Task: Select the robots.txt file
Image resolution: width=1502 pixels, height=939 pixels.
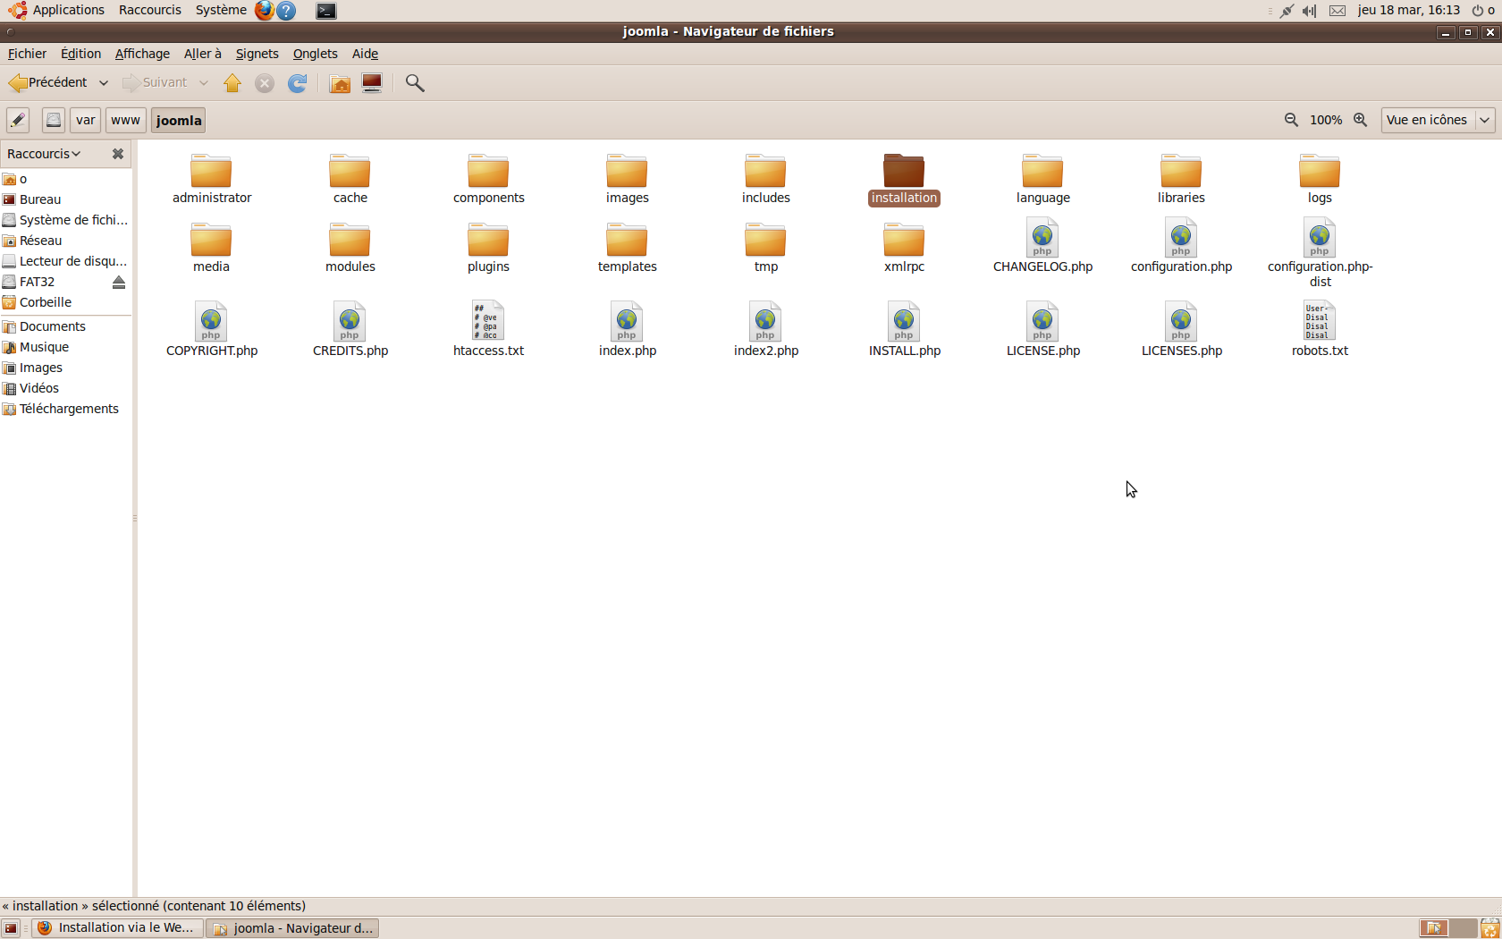Action: 1320,329
